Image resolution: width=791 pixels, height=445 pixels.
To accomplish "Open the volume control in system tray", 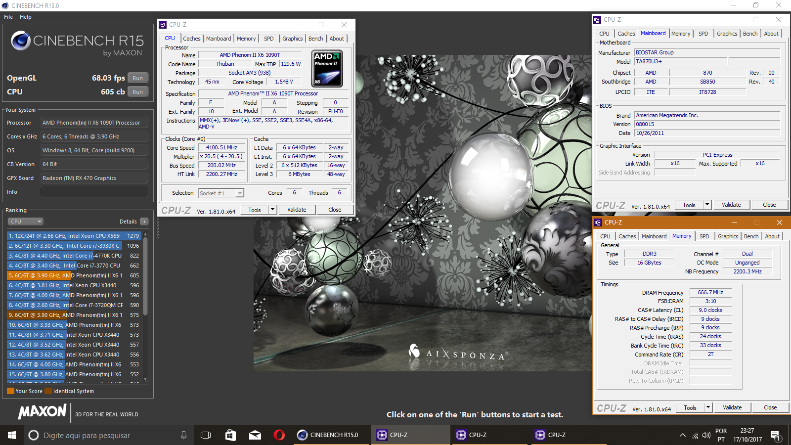I will (706, 436).
